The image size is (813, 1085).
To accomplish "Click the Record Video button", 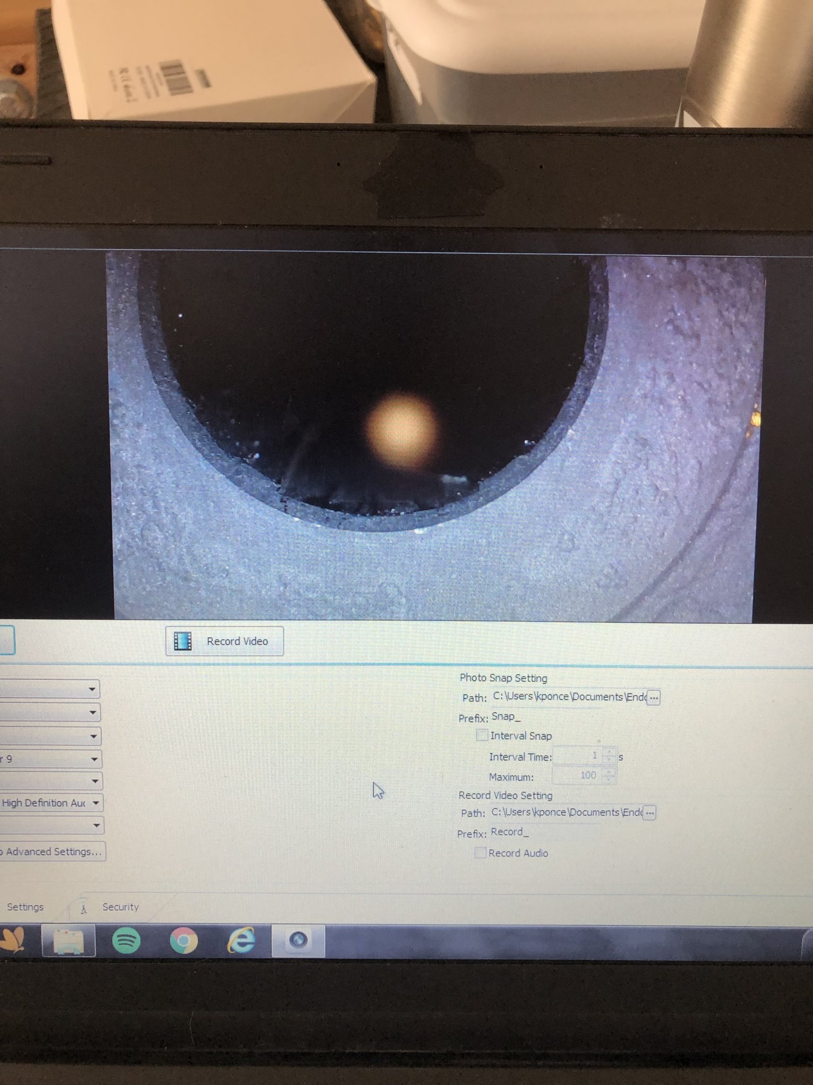I will (x=224, y=641).
